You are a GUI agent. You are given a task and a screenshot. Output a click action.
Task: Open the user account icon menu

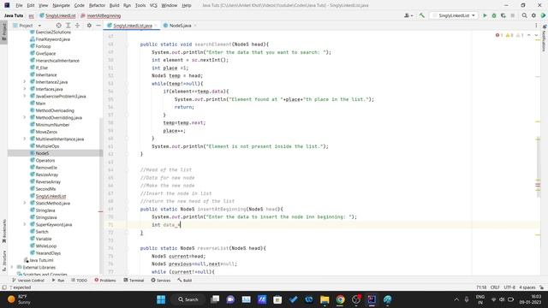pos(408,15)
